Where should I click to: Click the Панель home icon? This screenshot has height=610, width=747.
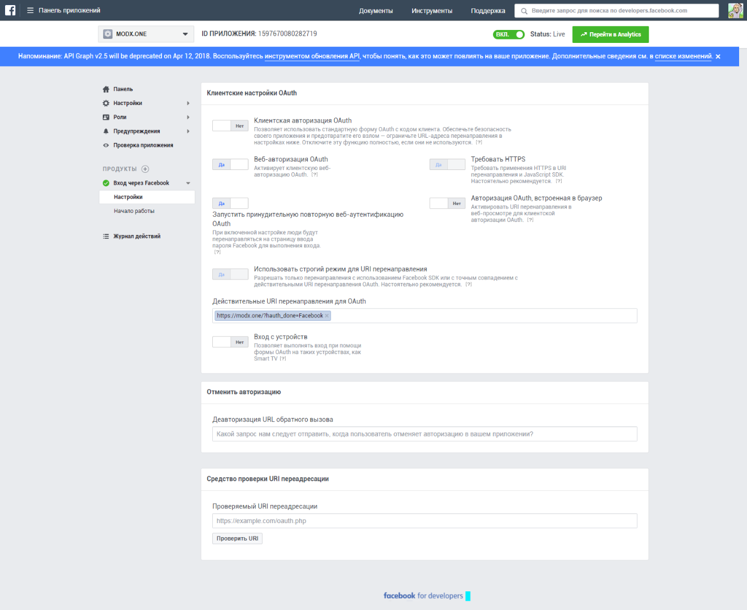[x=106, y=89]
